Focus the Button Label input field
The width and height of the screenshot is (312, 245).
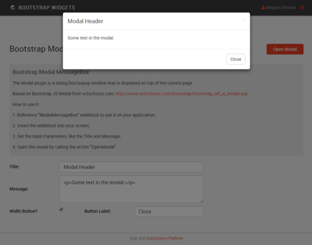[x=168, y=211]
